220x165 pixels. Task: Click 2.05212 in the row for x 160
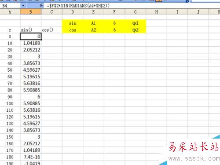[31, 143]
